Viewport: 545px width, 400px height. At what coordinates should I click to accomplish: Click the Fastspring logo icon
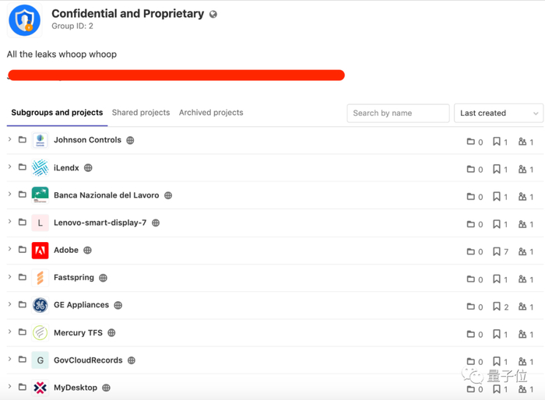pos(40,278)
